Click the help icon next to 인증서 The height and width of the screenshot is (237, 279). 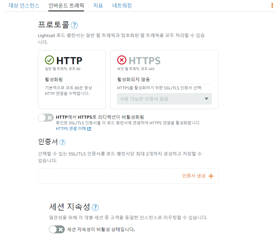62,142
